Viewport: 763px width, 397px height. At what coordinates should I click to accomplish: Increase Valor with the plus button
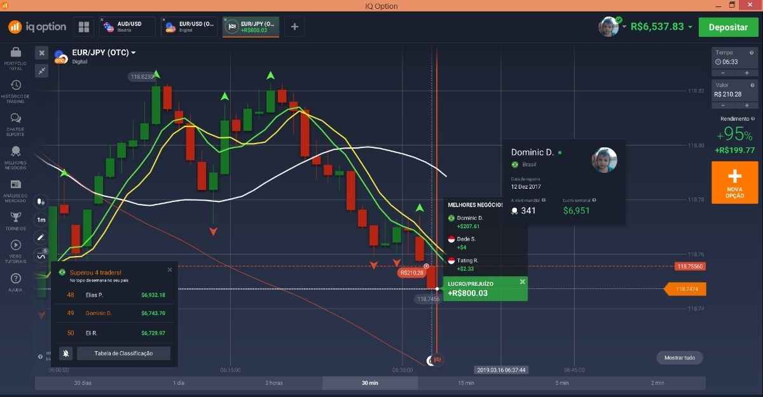(746, 105)
